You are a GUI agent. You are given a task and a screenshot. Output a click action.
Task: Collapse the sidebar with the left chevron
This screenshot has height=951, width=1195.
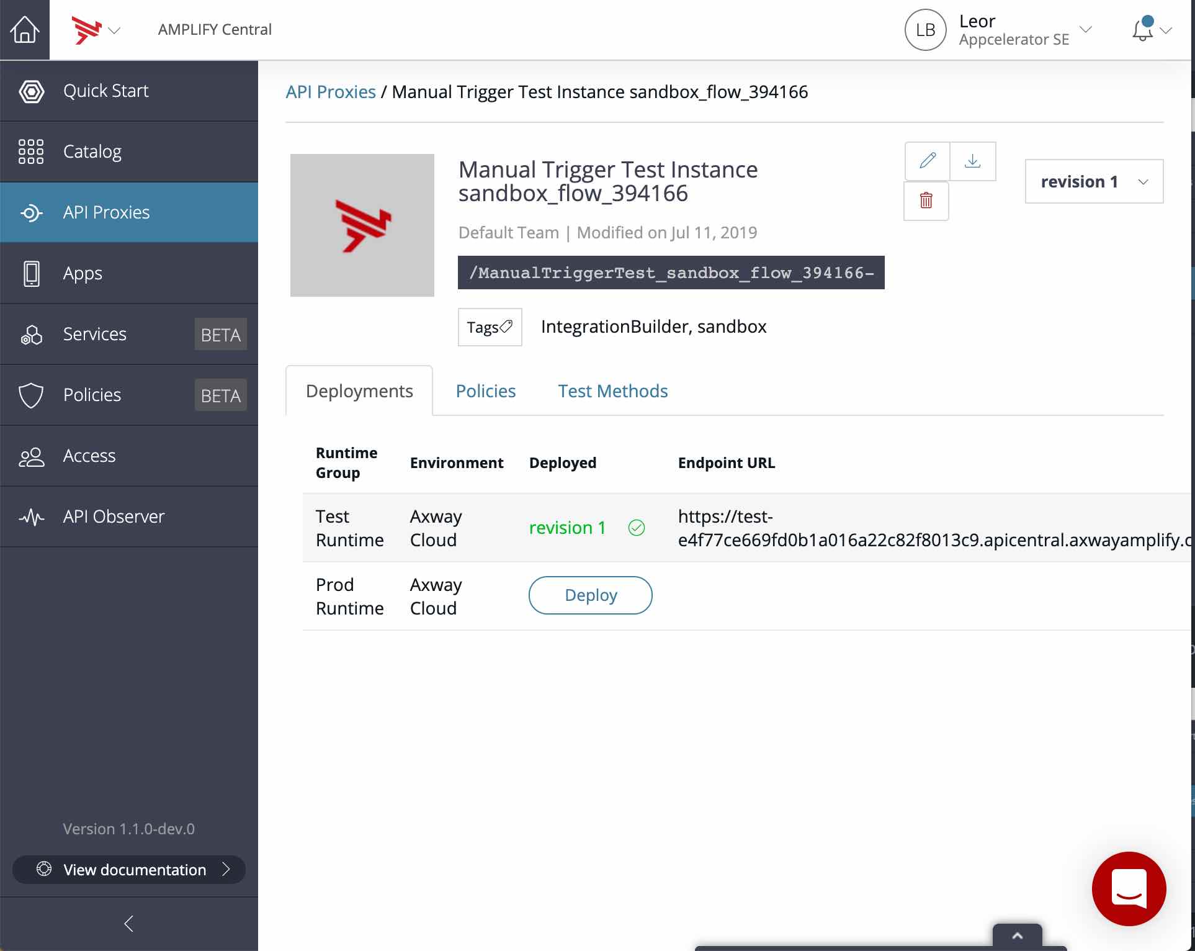tap(128, 924)
